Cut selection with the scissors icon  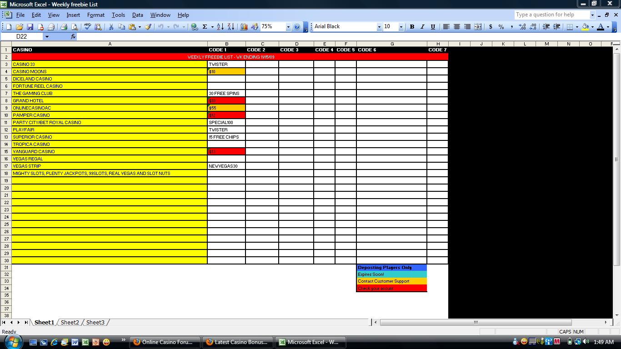[110, 27]
